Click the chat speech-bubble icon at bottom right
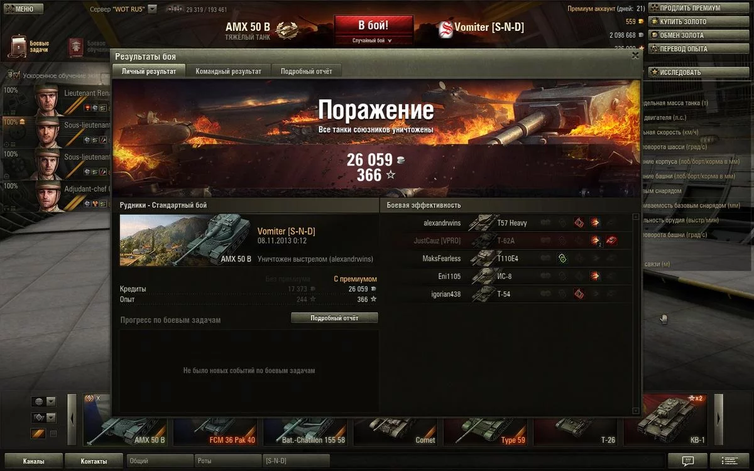 [x=687, y=461]
